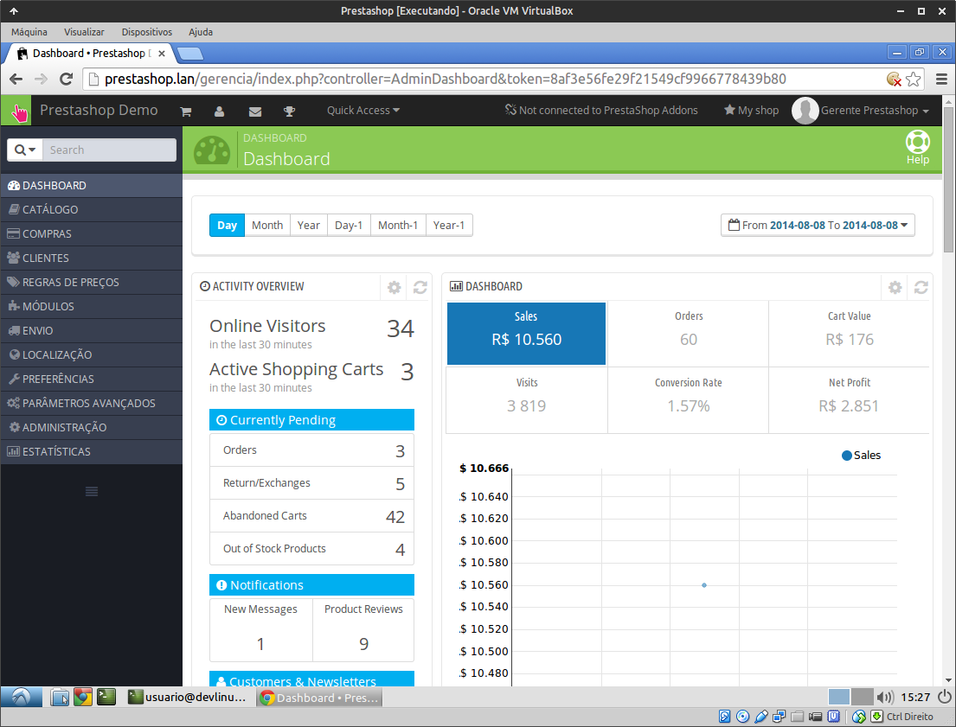Select the Year period button
The image size is (956, 727).
(309, 225)
